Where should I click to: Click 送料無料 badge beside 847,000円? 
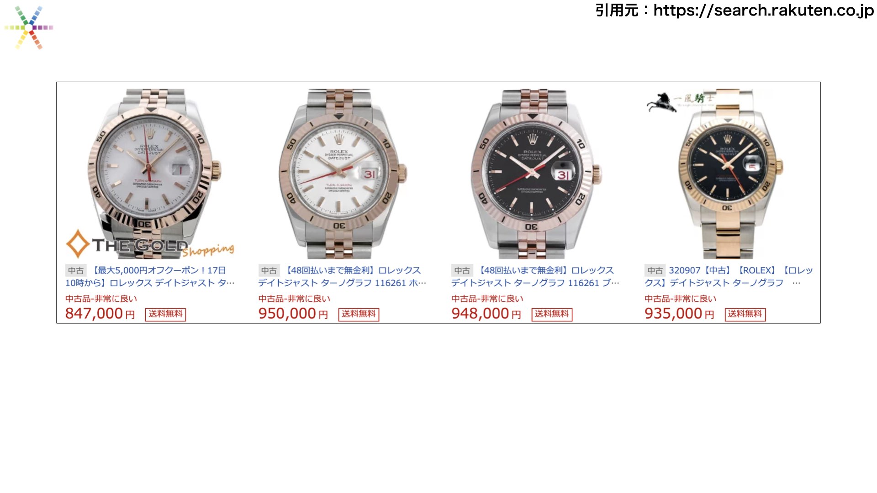(165, 314)
